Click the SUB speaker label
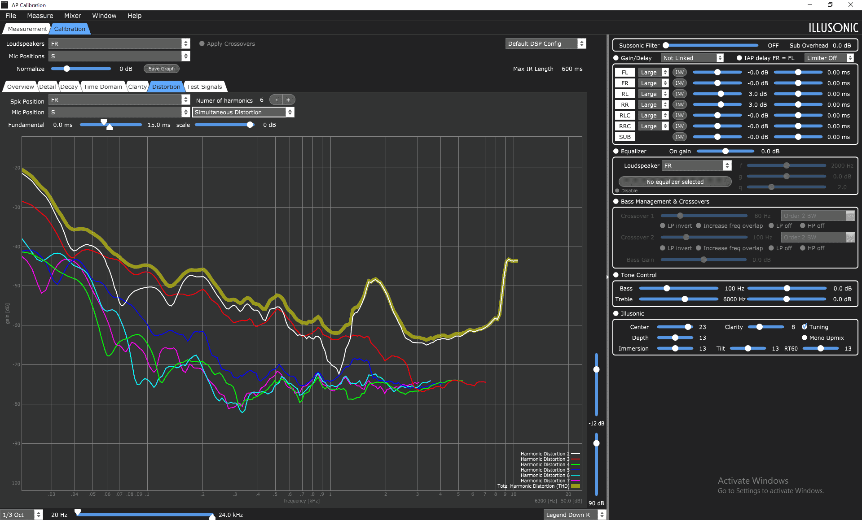Image resolution: width=862 pixels, height=520 pixels. [625, 137]
